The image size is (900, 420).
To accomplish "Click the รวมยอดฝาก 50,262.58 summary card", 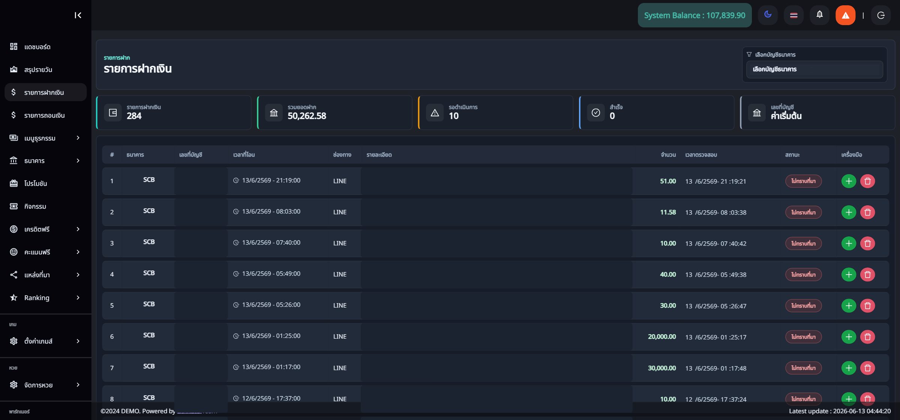I will coord(334,112).
